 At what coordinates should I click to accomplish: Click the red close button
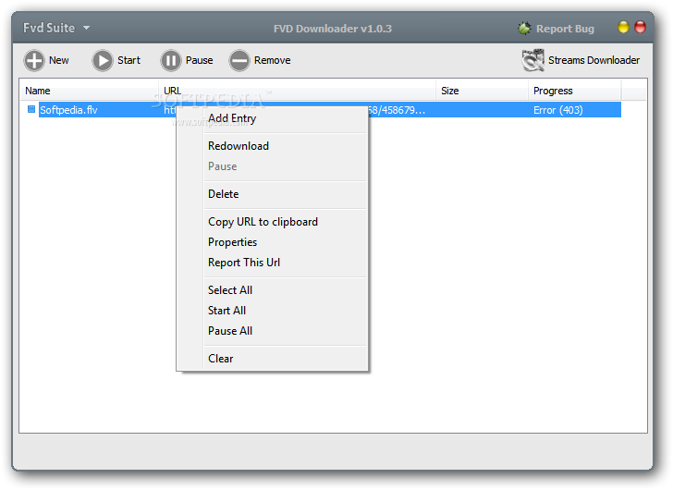click(x=640, y=28)
